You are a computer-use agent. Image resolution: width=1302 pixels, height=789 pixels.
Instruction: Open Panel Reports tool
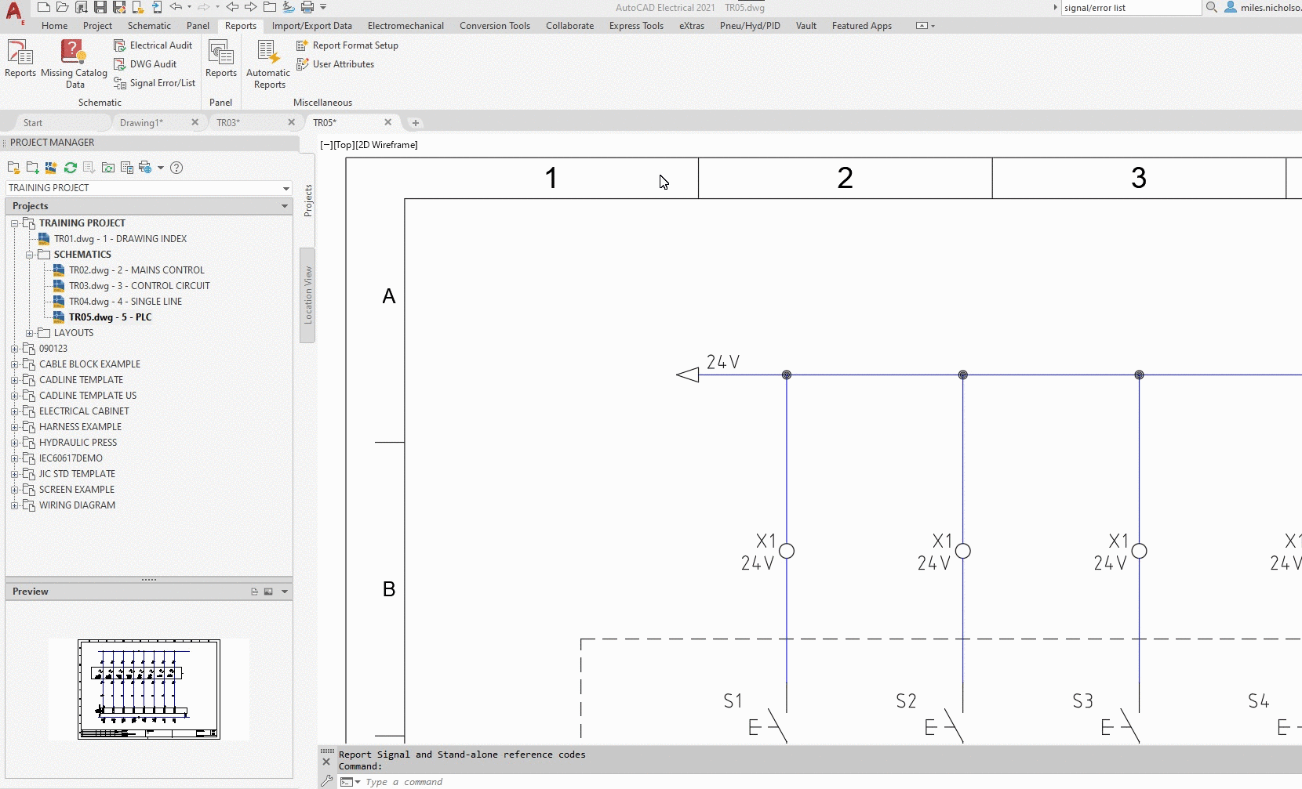(x=221, y=58)
